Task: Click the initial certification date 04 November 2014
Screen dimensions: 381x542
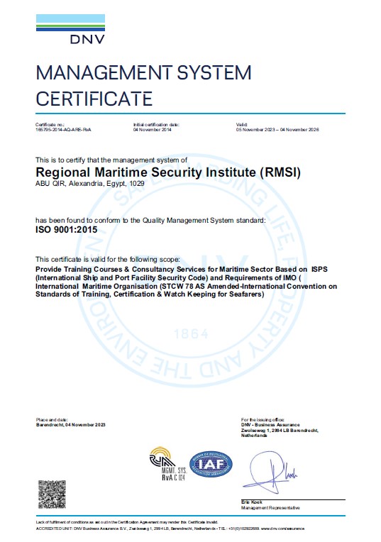Action: (152, 130)
